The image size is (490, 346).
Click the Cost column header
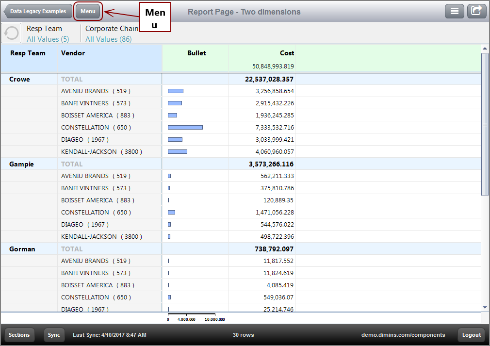(x=286, y=53)
